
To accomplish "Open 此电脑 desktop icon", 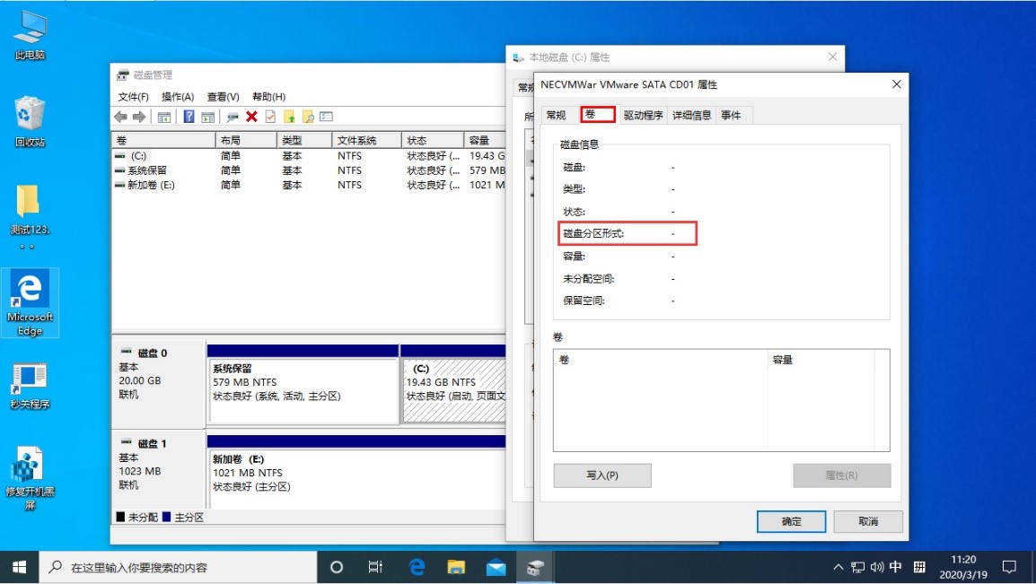I will pyautogui.click(x=30, y=36).
